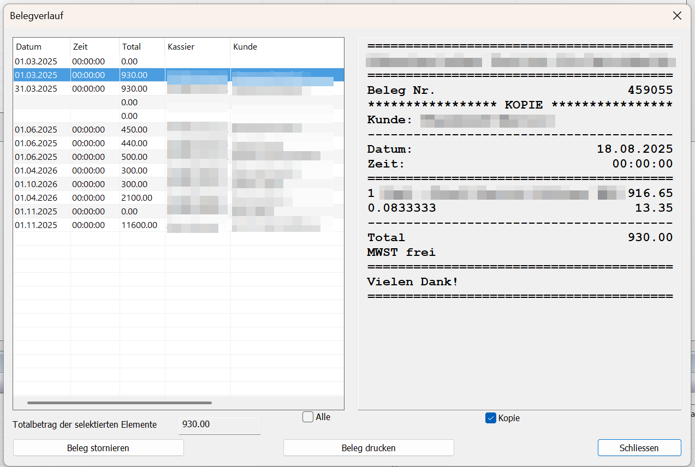Click the Kassier column header
The image size is (695, 467).
[x=198, y=46]
